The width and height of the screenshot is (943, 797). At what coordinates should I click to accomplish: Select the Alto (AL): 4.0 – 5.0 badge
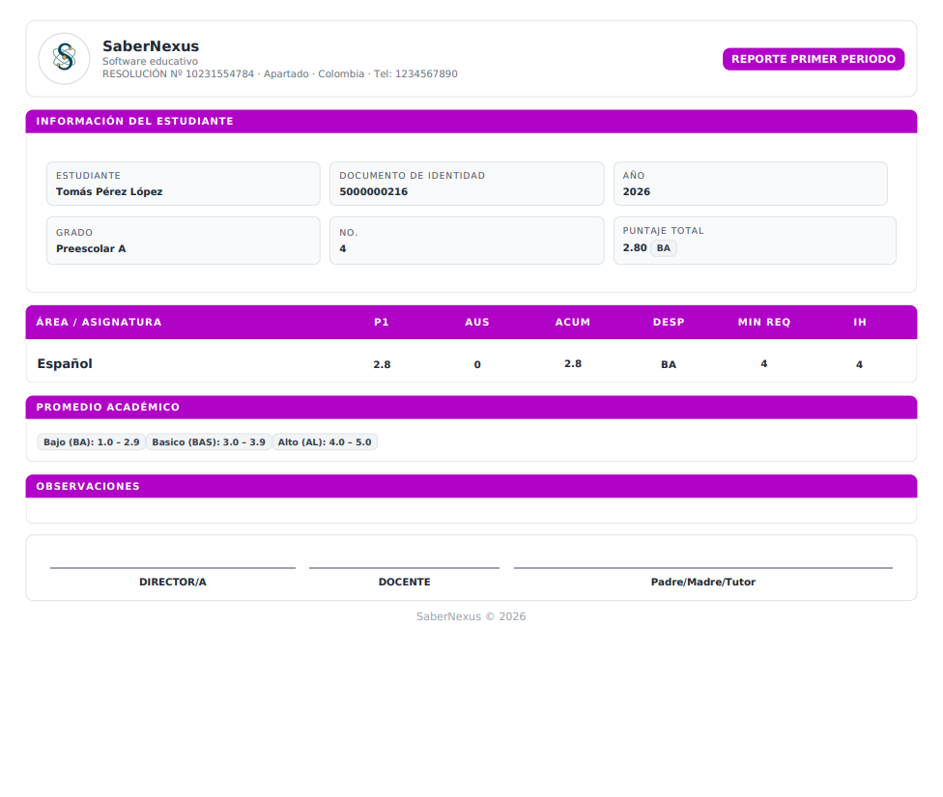coord(324,441)
